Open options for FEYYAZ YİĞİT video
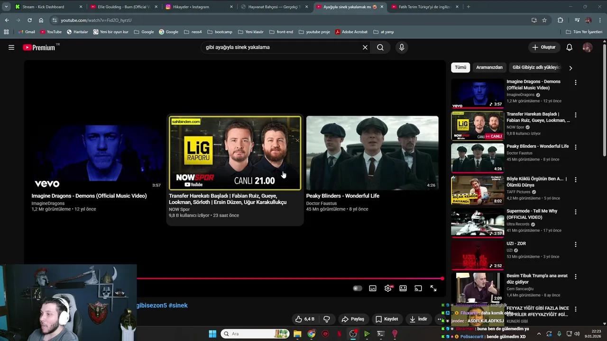Viewport: 607px width, 341px height. click(576, 309)
